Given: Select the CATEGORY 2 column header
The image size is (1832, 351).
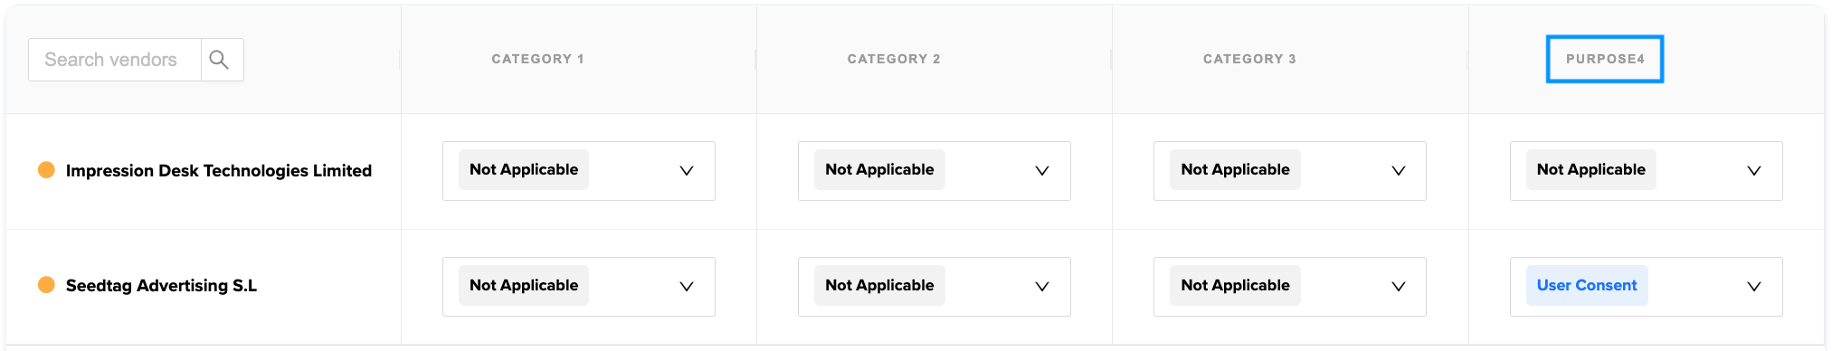Looking at the screenshot, I should click(x=894, y=59).
